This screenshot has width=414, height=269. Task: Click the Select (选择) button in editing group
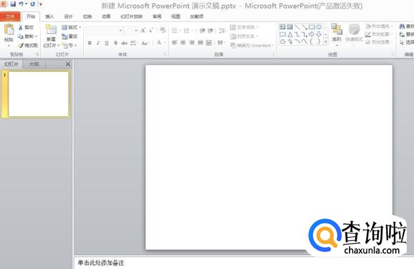(x=407, y=43)
